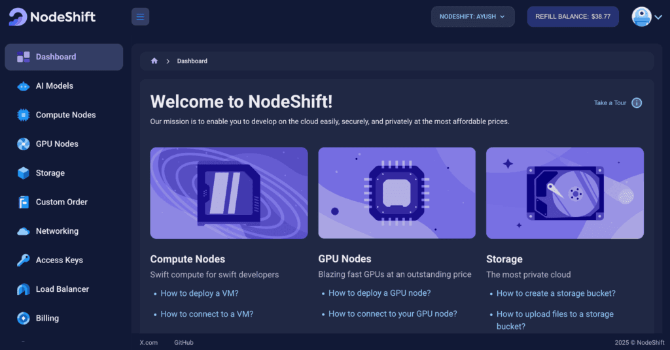Follow 'How to create a storage bucket?' link
The height and width of the screenshot is (350, 670).
555,293
